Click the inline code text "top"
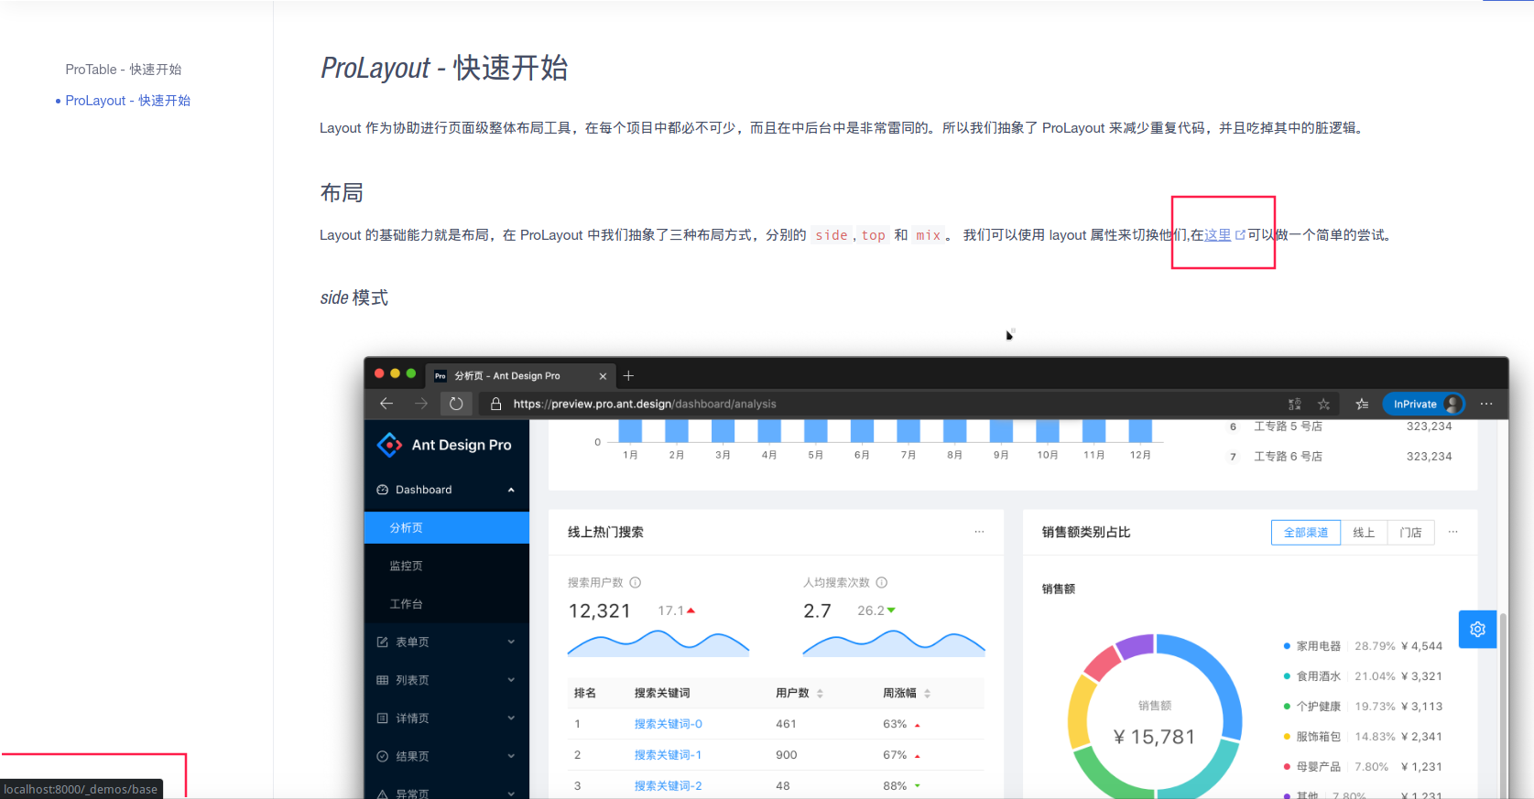Image resolution: width=1534 pixels, height=799 pixels. tap(874, 235)
